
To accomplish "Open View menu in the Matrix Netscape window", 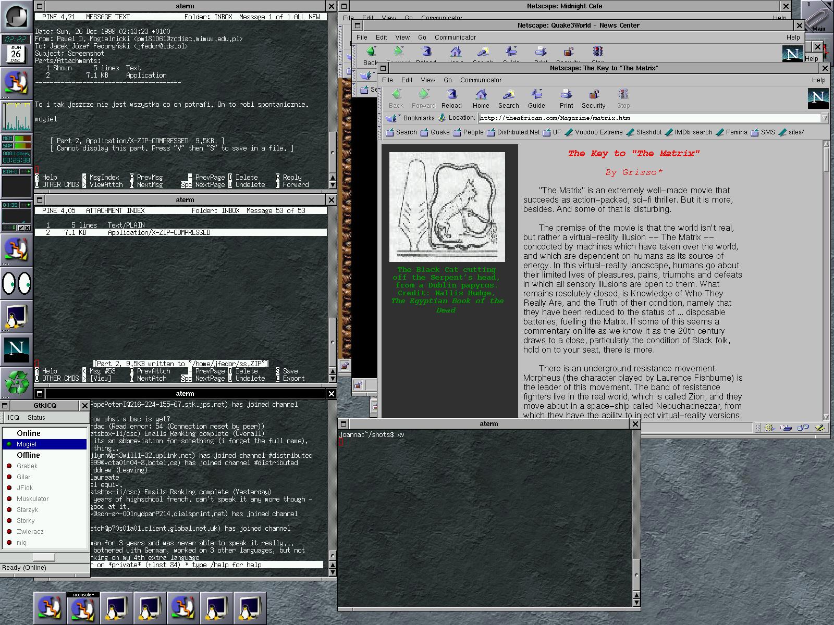I will (x=428, y=80).
